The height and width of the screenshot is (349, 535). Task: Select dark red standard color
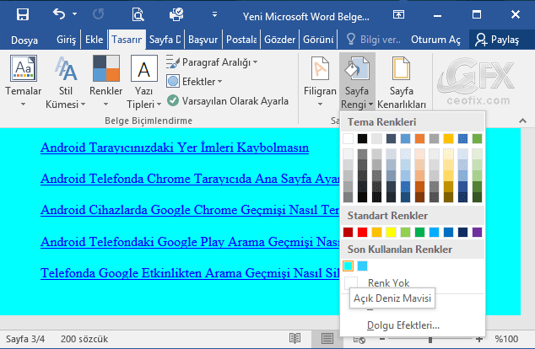pos(348,232)
